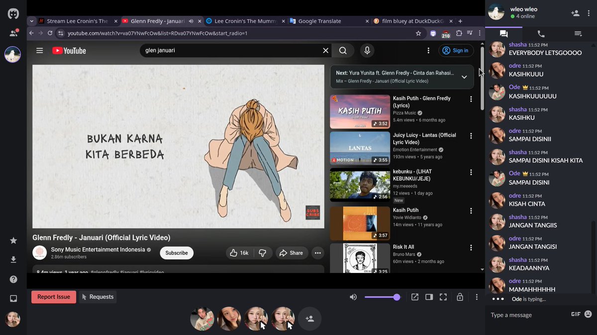Open the kebunku video thumbnail
The image size is (597, 335).
(x=360, y=185)
